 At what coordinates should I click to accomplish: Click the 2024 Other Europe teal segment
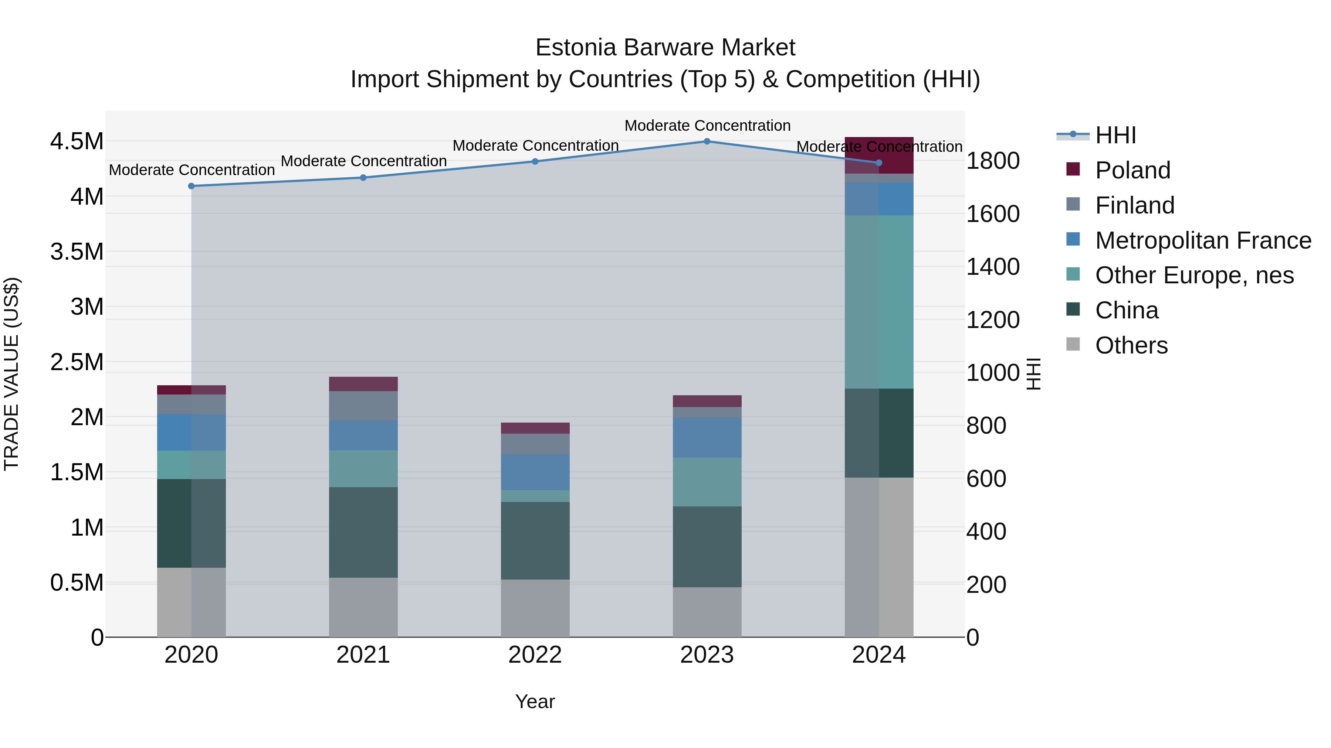coord(879,302)
